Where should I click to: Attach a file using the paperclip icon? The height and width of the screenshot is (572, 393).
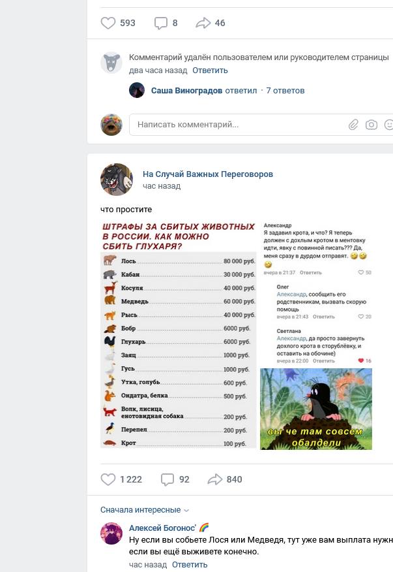point(353,125)
